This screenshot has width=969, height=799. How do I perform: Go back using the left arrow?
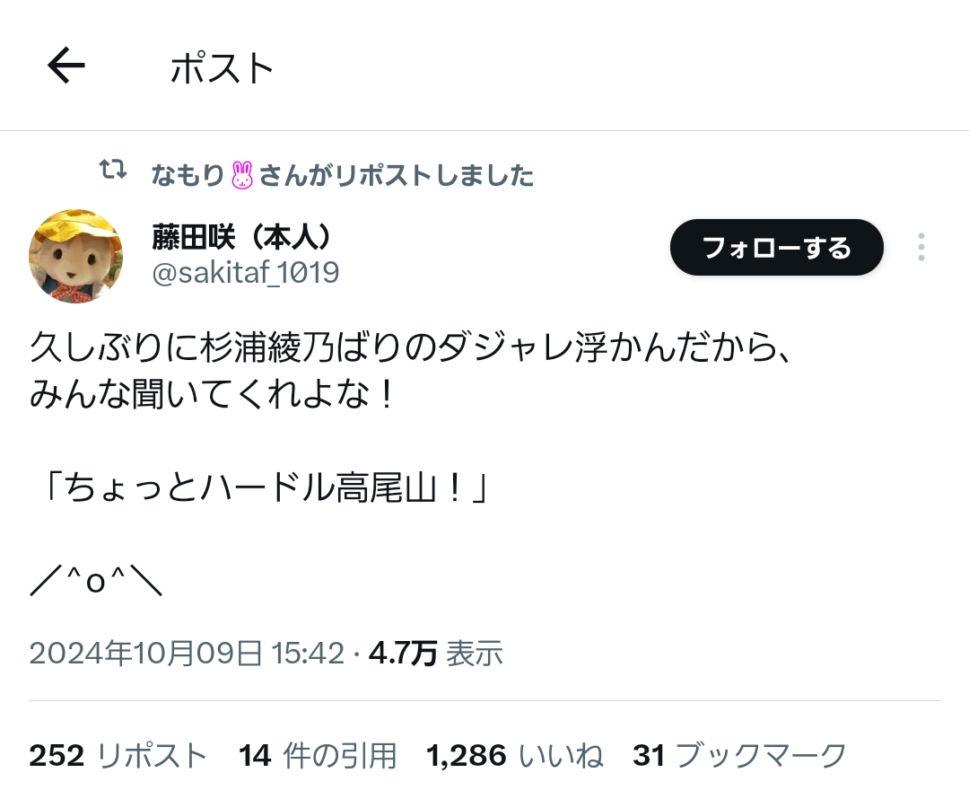pyautogui.click(x=66, y=66)
